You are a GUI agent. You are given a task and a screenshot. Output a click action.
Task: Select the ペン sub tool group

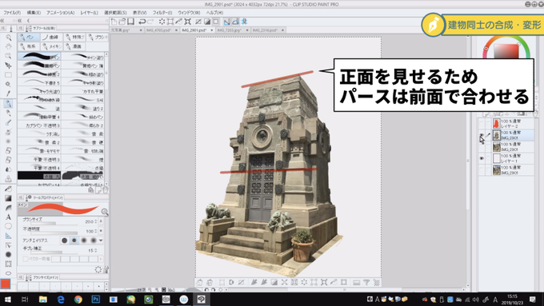(29, 37)
